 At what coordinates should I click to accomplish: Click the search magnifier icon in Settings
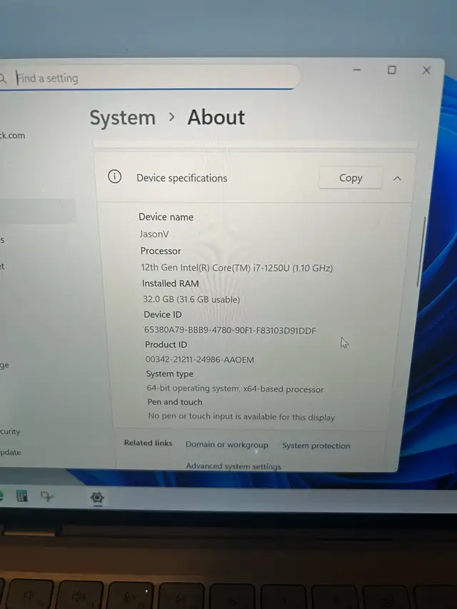coord(3,78)
